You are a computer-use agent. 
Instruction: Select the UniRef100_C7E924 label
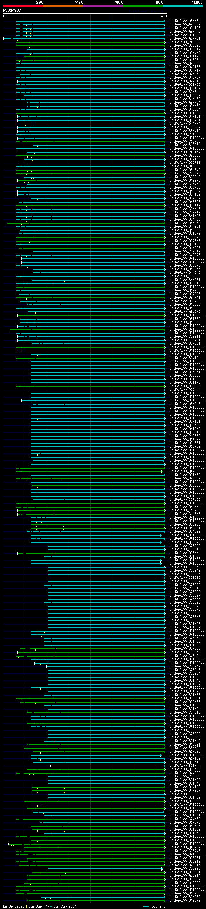pyautogui.click(x=185, y=581)
